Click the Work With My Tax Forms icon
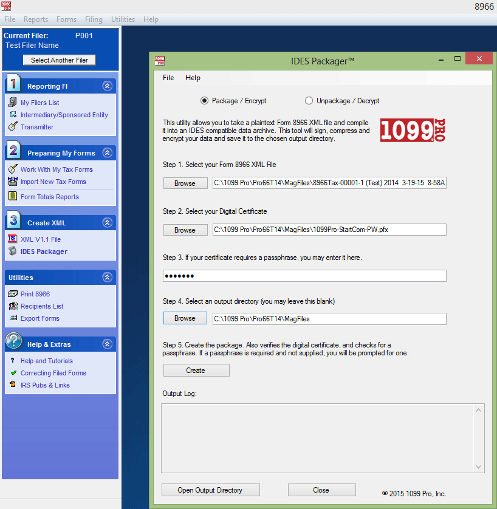This screenshot has height=509, width=497. click(x=12, y=169)
